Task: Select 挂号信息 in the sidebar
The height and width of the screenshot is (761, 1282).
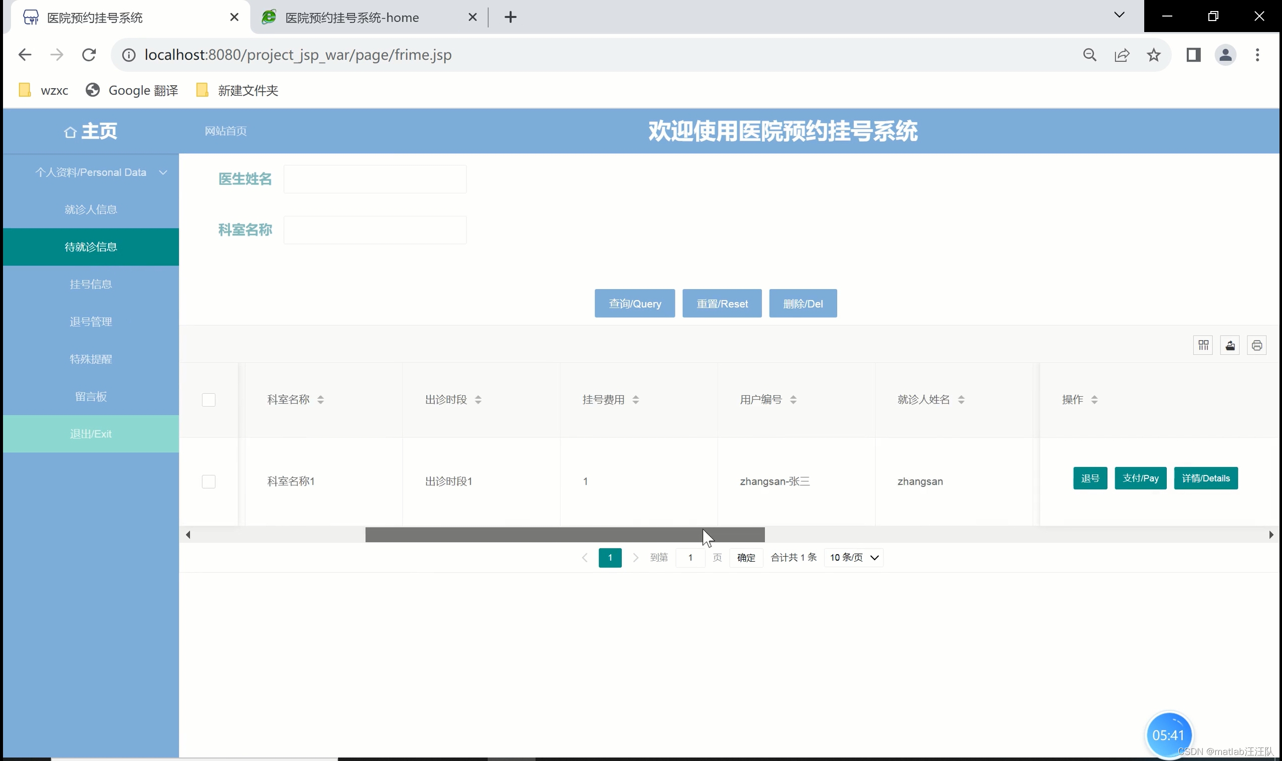Action: point(91,284)
